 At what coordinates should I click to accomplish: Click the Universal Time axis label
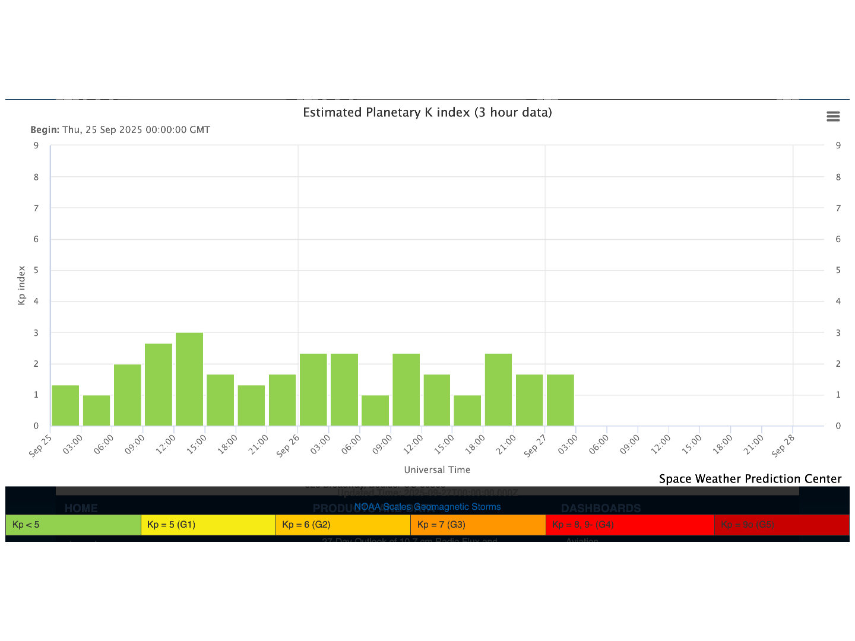437,470
